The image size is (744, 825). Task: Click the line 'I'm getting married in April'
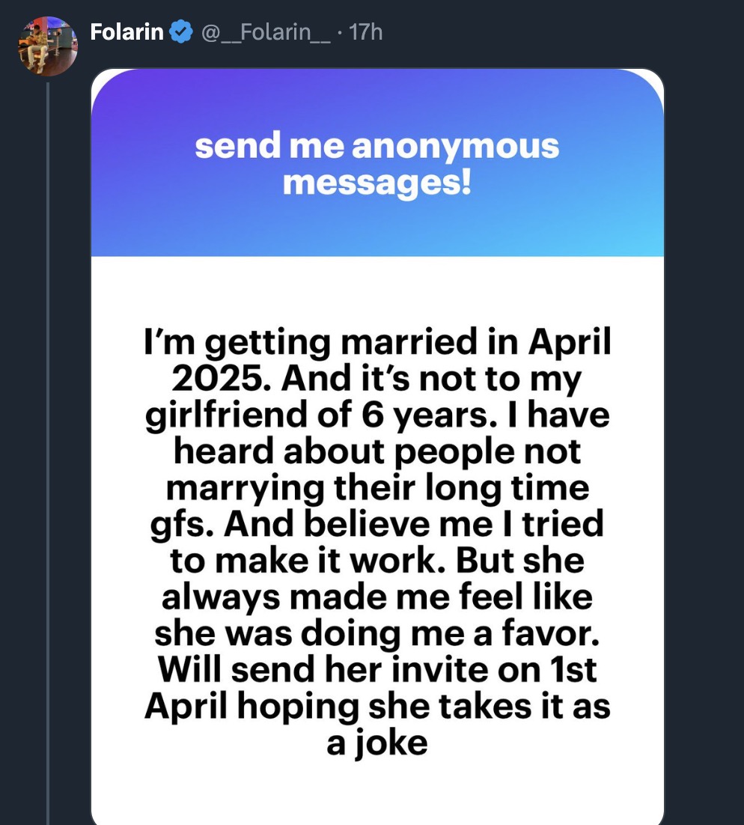click(376, 343)
